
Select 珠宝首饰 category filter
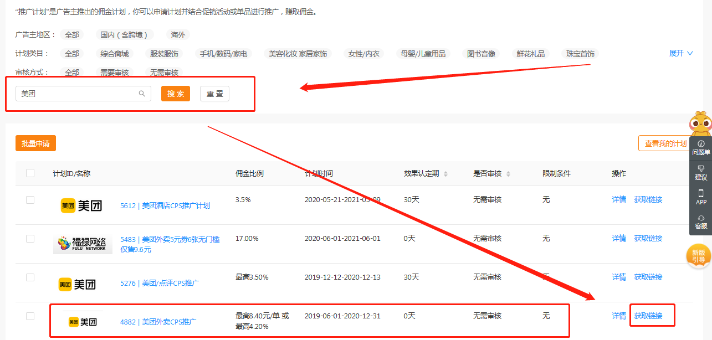581,54
